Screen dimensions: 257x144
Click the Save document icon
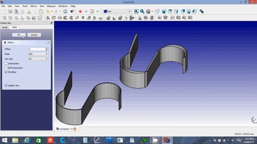click(x=16, y=12)
